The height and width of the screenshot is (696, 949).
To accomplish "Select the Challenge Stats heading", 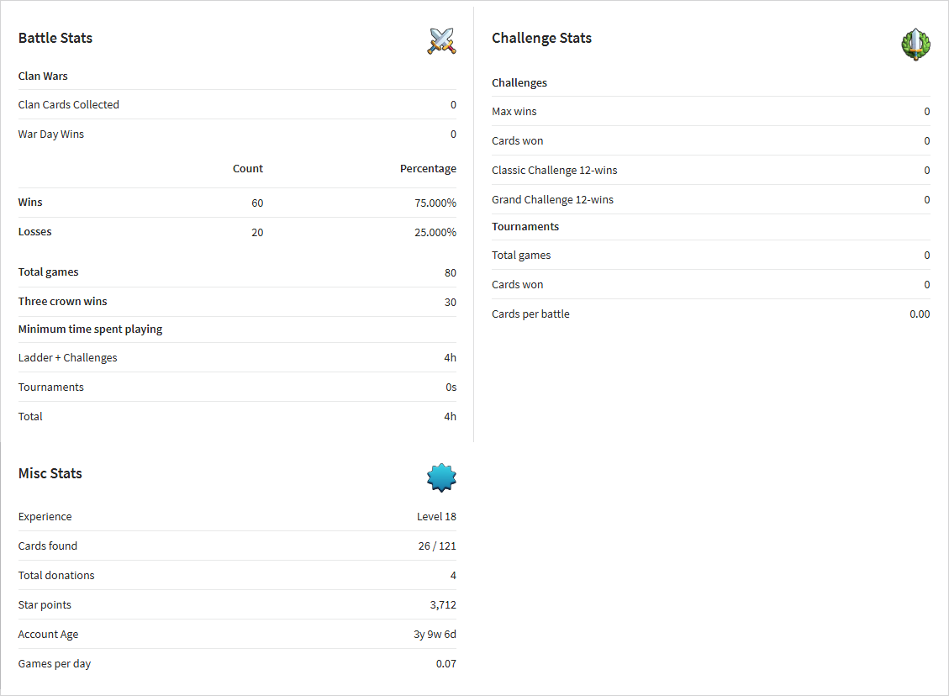I will point(541,38).
